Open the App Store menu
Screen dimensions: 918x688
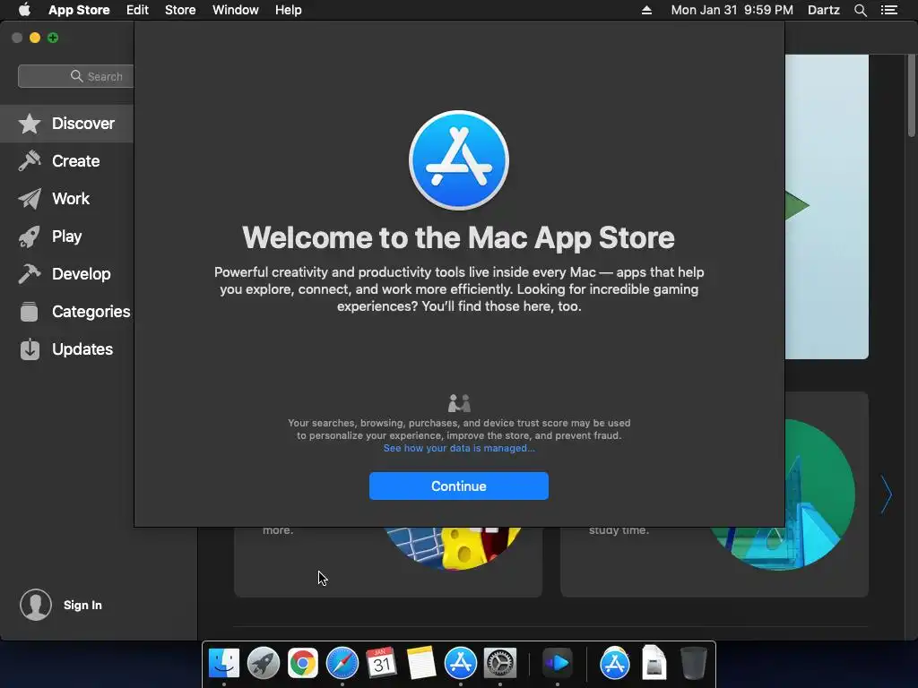[79, 10]
